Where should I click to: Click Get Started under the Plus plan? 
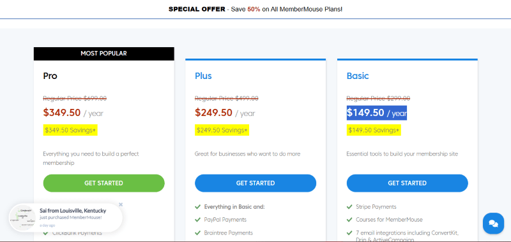tap(256, 183)
